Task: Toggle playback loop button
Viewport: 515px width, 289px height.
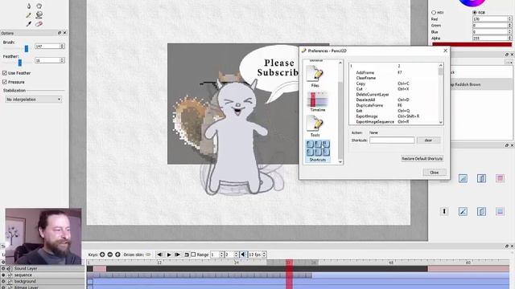Action: (187, 254)
